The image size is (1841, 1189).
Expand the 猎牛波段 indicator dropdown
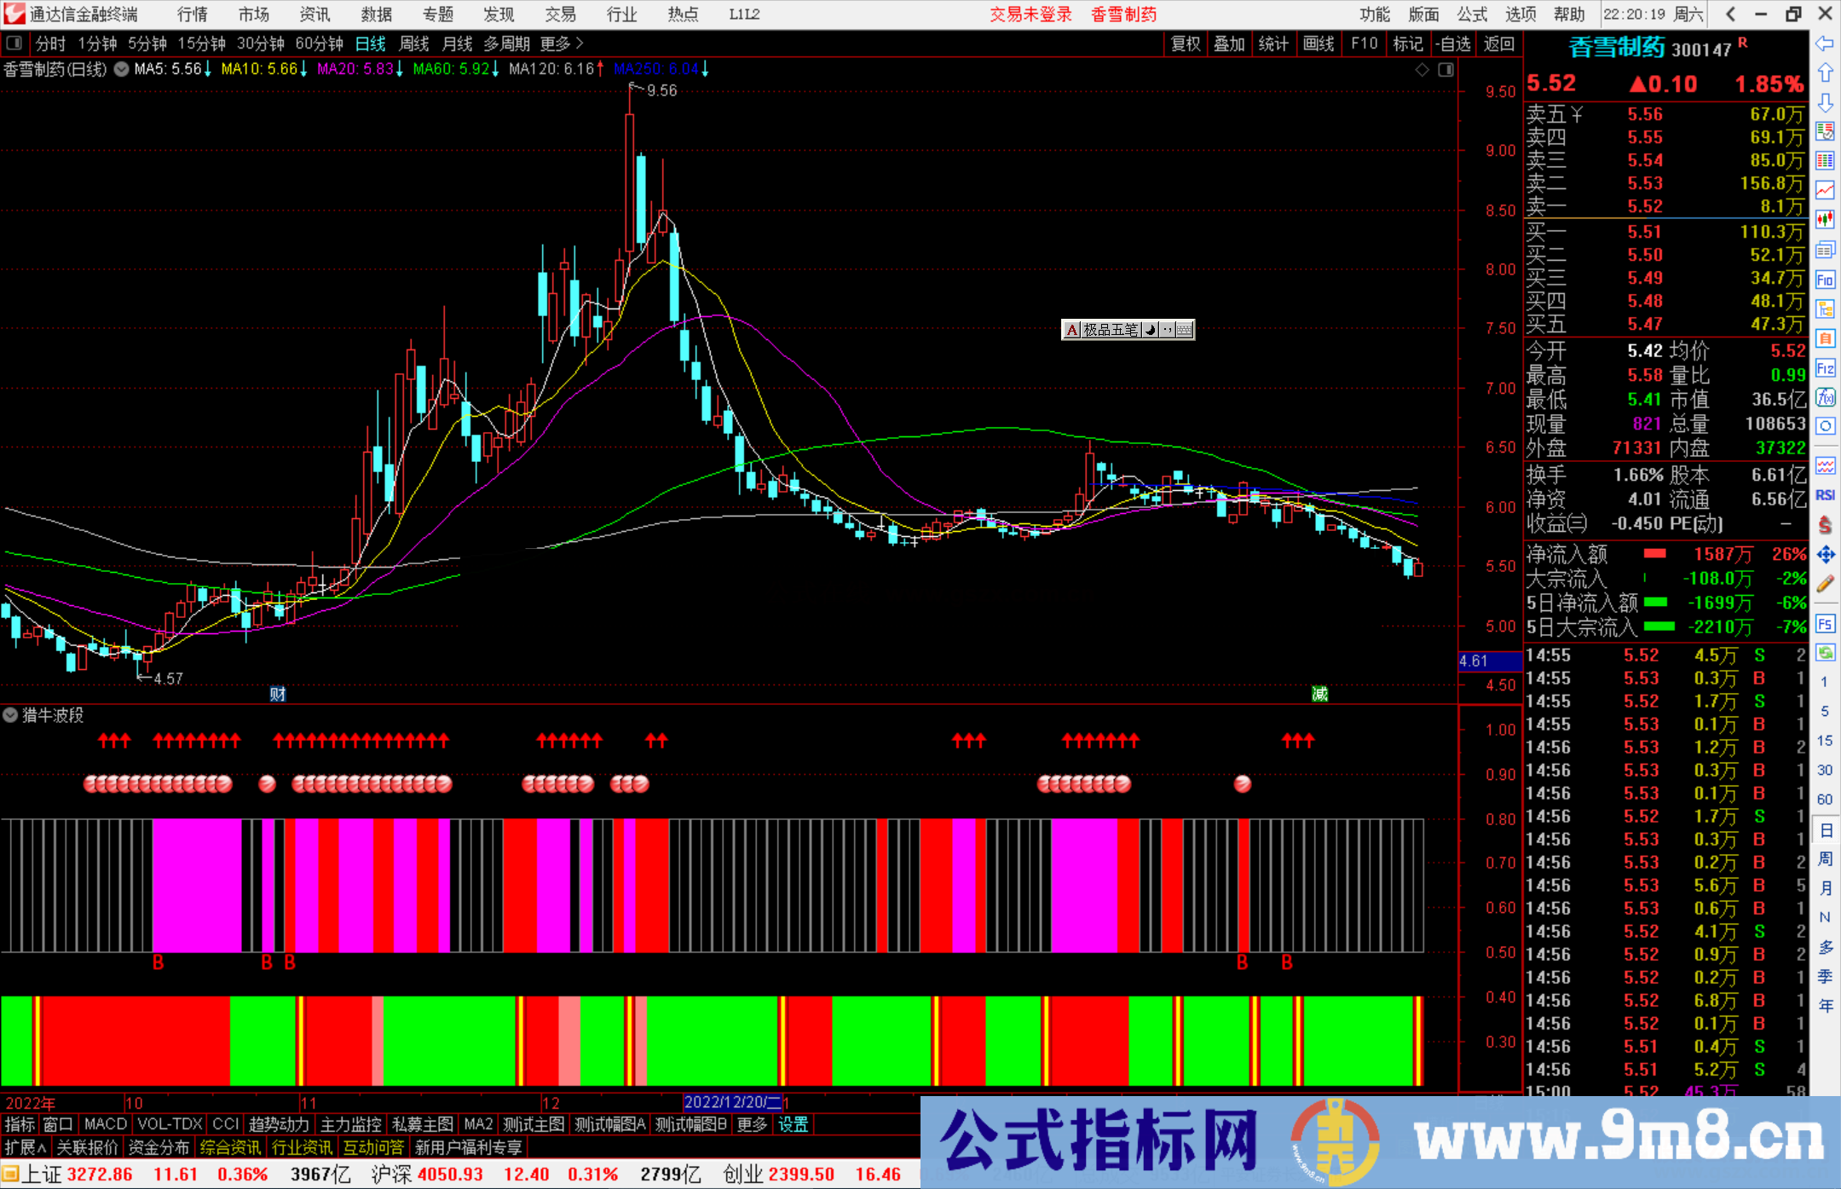coord(10,715)
